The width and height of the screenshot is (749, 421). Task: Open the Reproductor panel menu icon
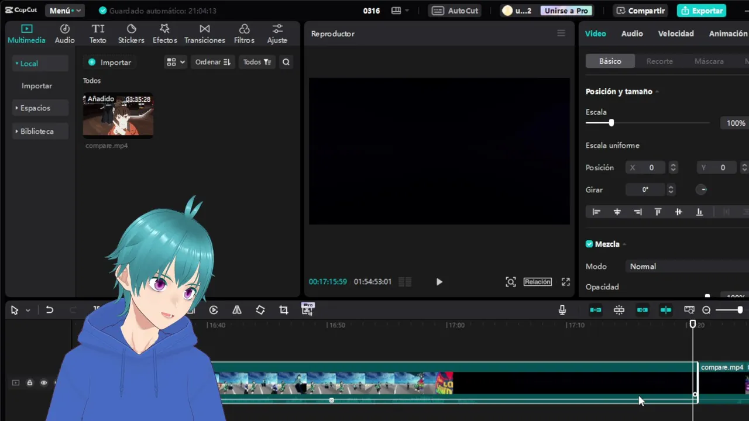[561, 33]
